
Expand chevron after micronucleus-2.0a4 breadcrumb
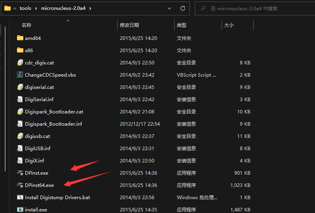coord(90,8)
